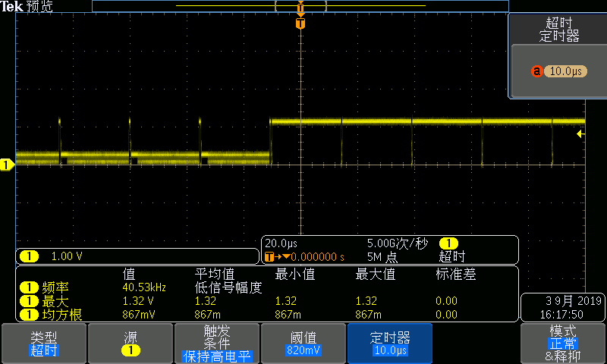This screenshot has height=364, width=607.
Task: Click the trigger level arrow on right edge
Action: coord(580,133)
